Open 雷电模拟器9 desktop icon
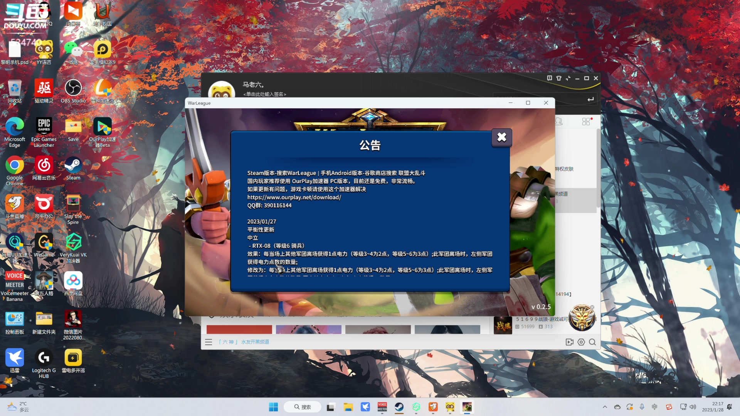740x416 pixels. point(103,53)
